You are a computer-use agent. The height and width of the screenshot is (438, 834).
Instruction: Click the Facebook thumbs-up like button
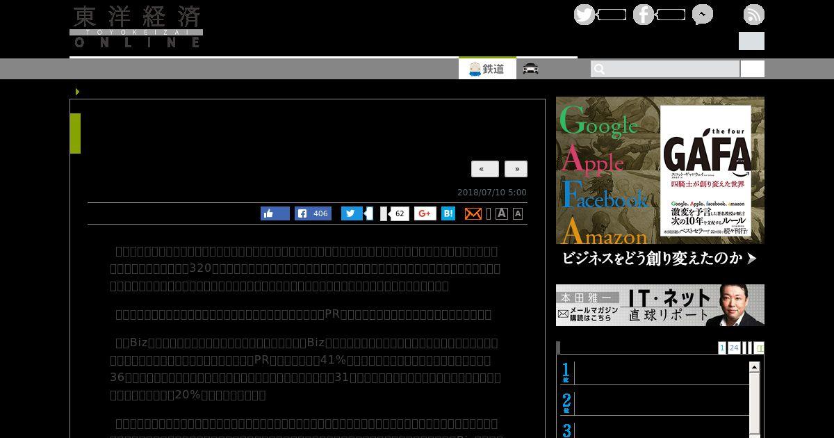(275, 213)
